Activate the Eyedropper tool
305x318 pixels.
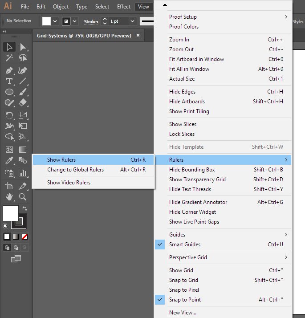9,161
